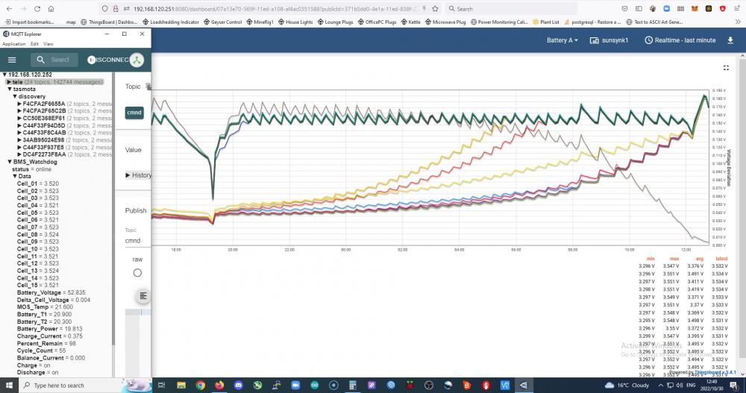The width and height of the screenshot is (746, 393).
Task: Click the Disconnect button in MQTT Explorer
Action: (x=109, y=60)
